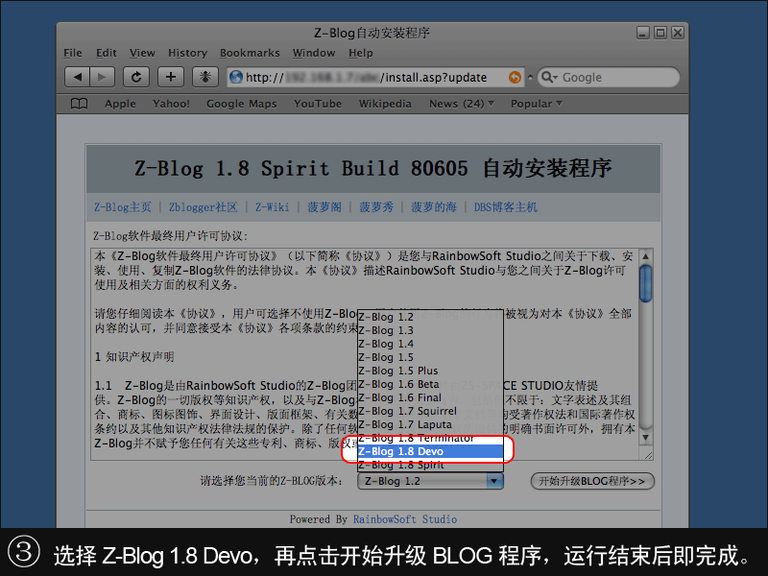The width and height of the screenshot is (768, 576).
Task: Pick Z-Blog 1.7 Squirrel from the list
Action: (x=430, y=411)
